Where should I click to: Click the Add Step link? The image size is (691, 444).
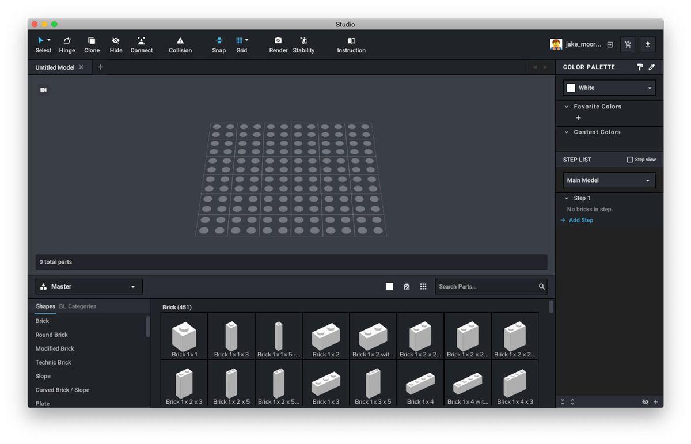(580, 220)
